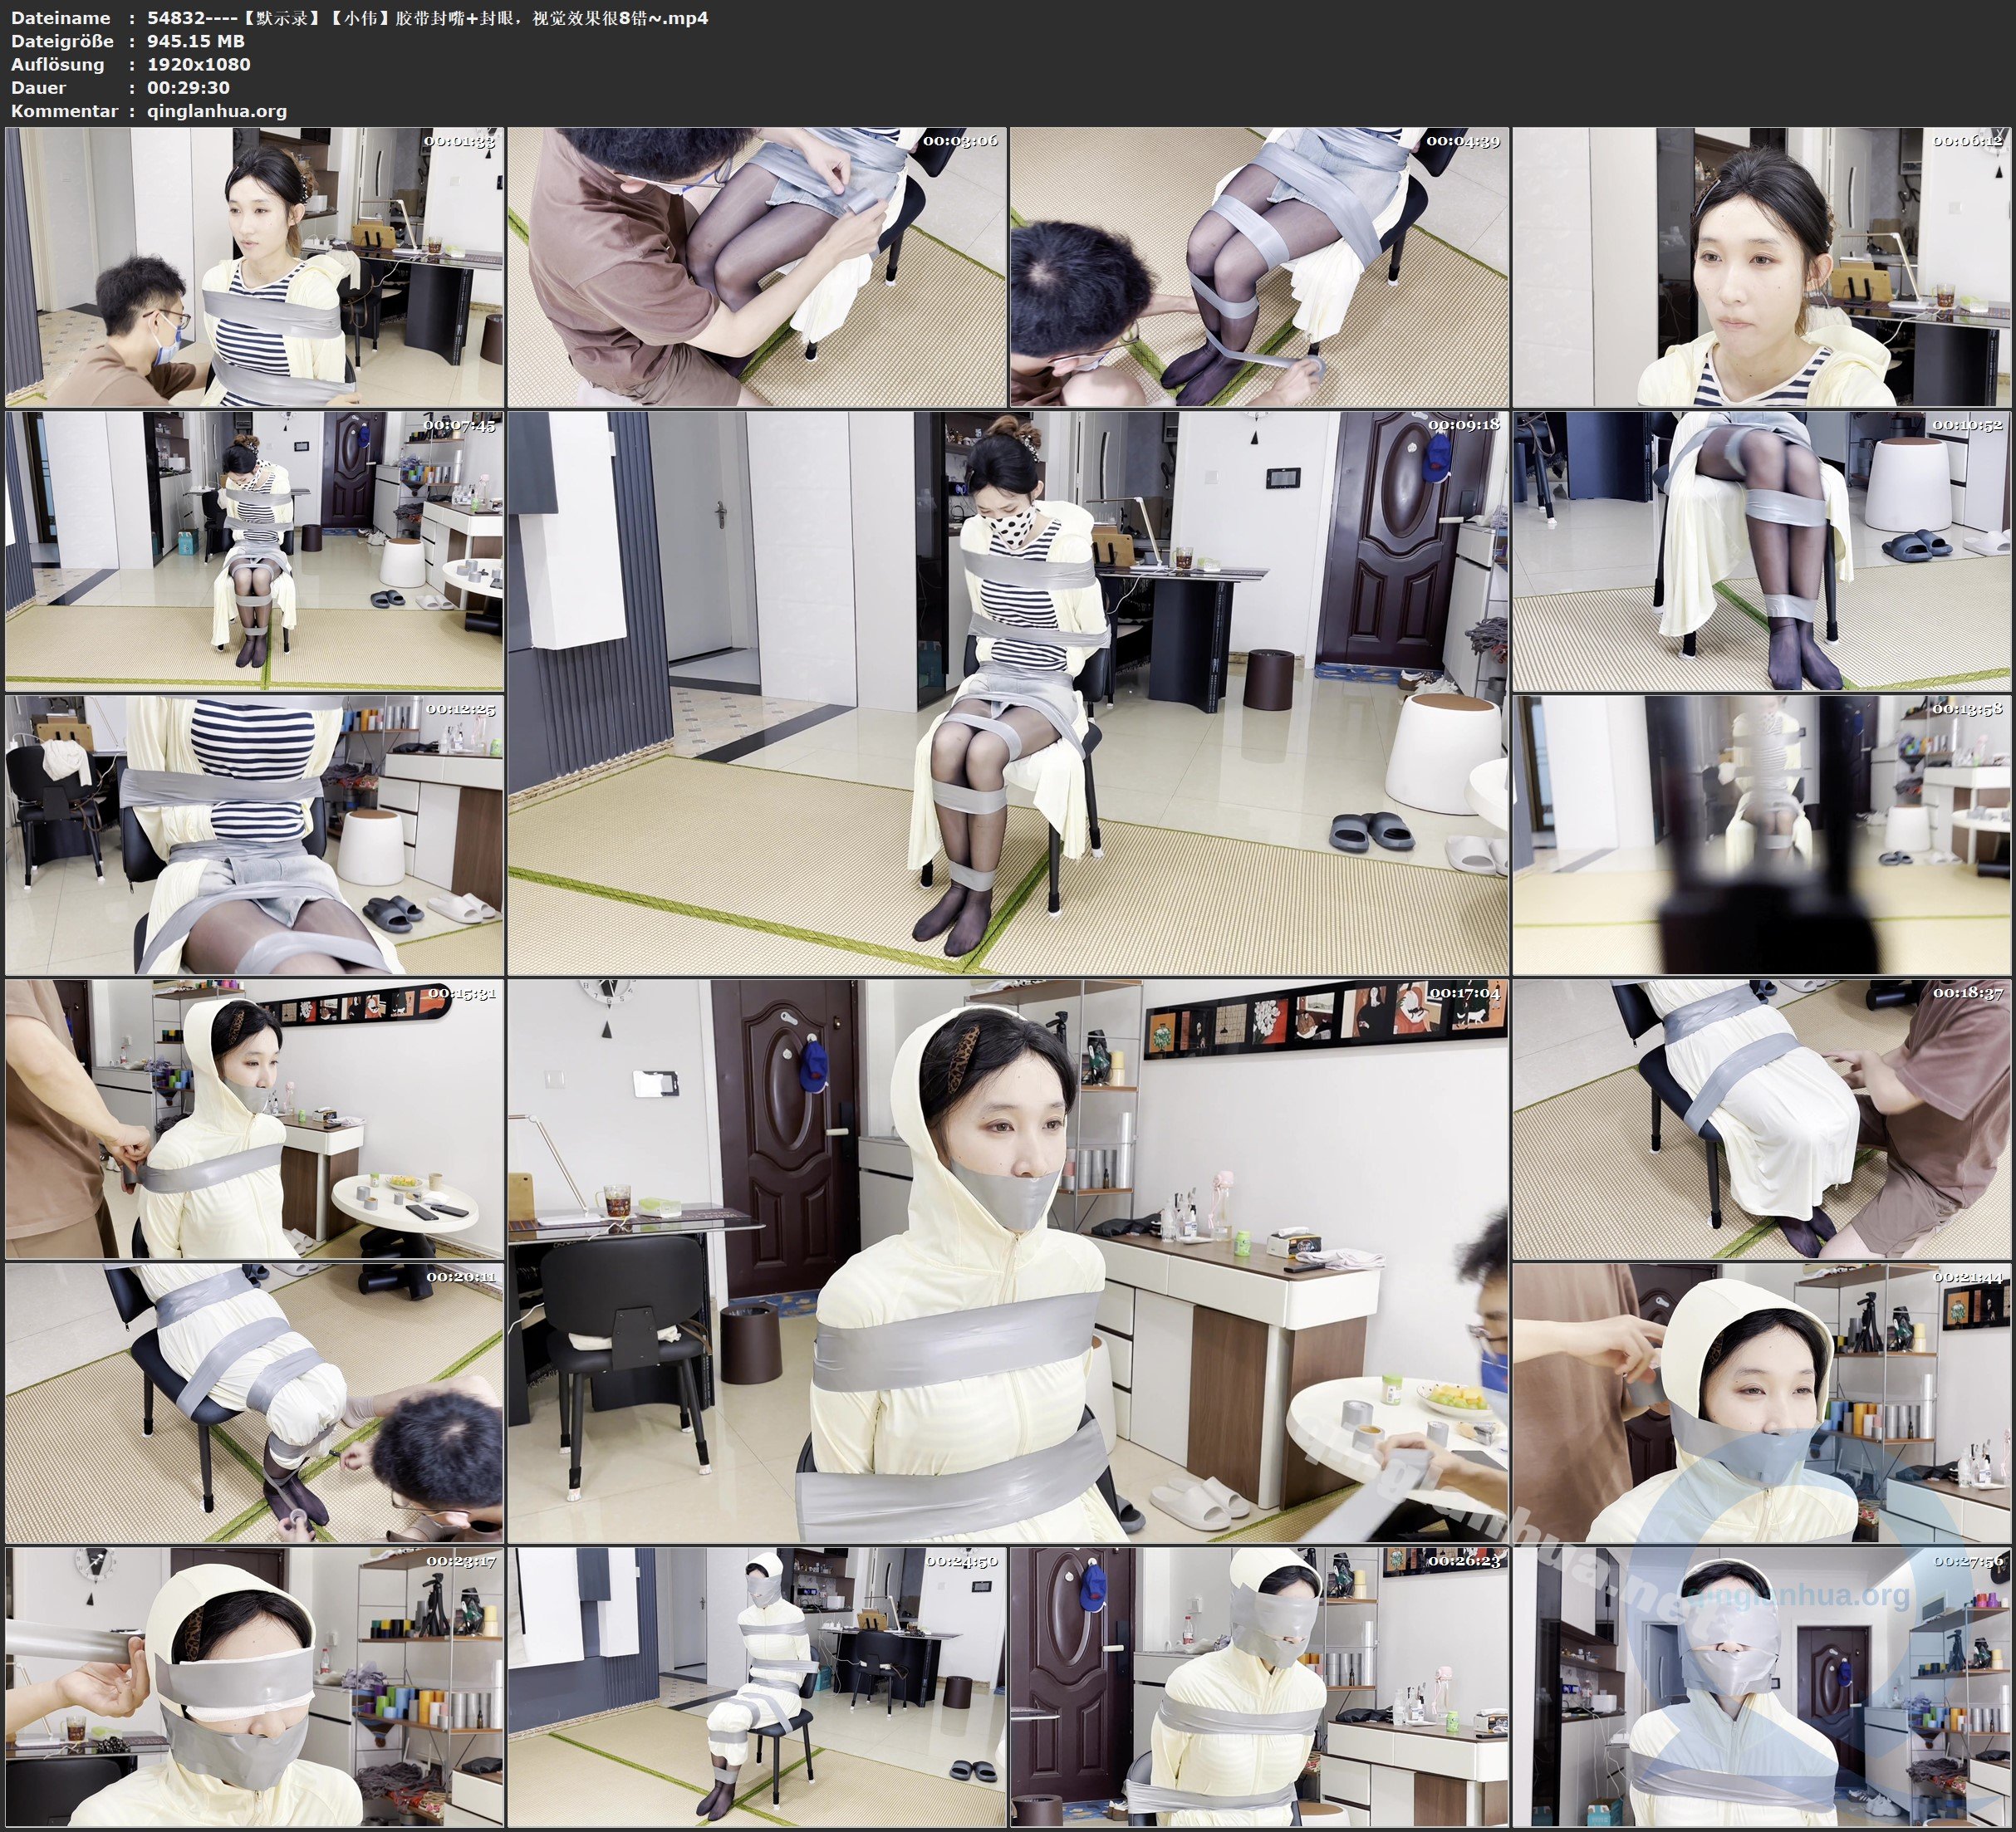The width and height of the screenshot is (2016, 1832).
Task: Select the thumbnail stamped 00:20:11
Action: point(254,1403)
